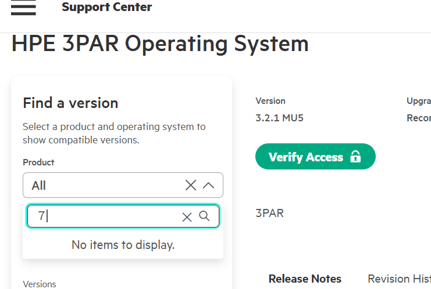
Task: Open the hamburger navigation menu
Action: 23,8
